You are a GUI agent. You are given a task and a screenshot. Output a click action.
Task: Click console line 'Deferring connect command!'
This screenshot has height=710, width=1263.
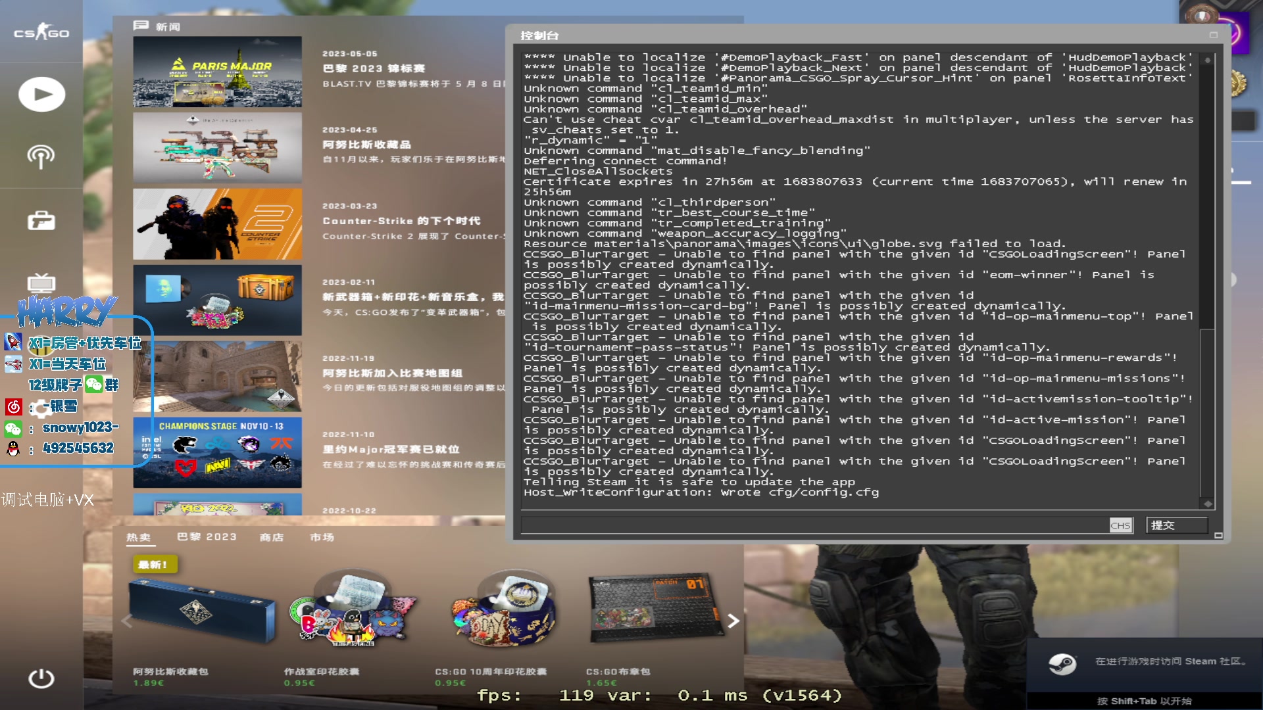coord(626,161)
